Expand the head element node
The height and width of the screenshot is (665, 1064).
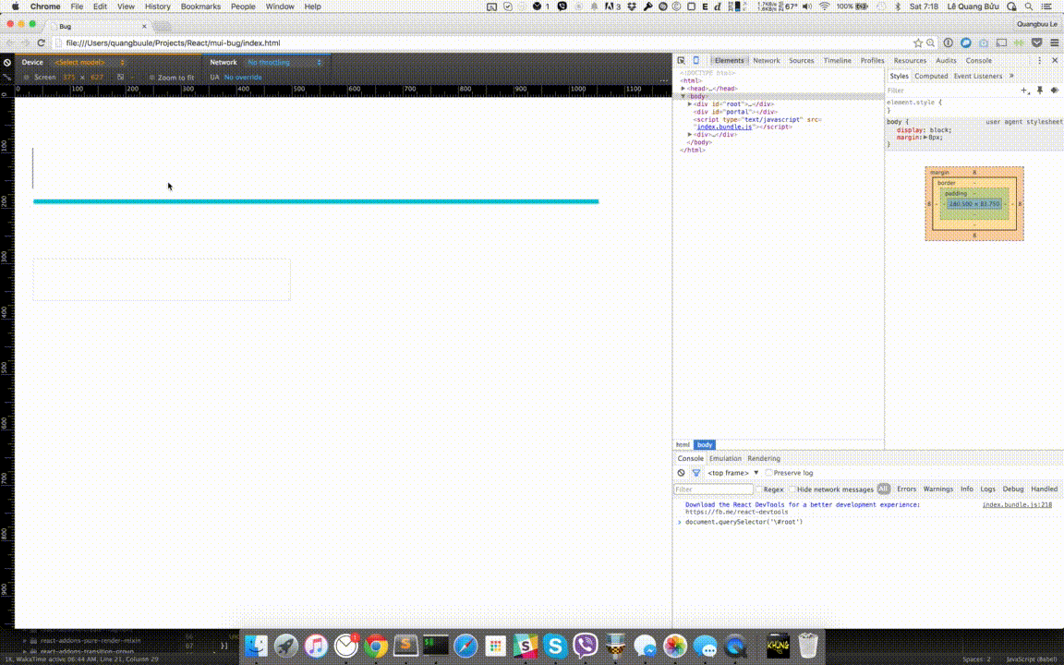pos(683,89)
